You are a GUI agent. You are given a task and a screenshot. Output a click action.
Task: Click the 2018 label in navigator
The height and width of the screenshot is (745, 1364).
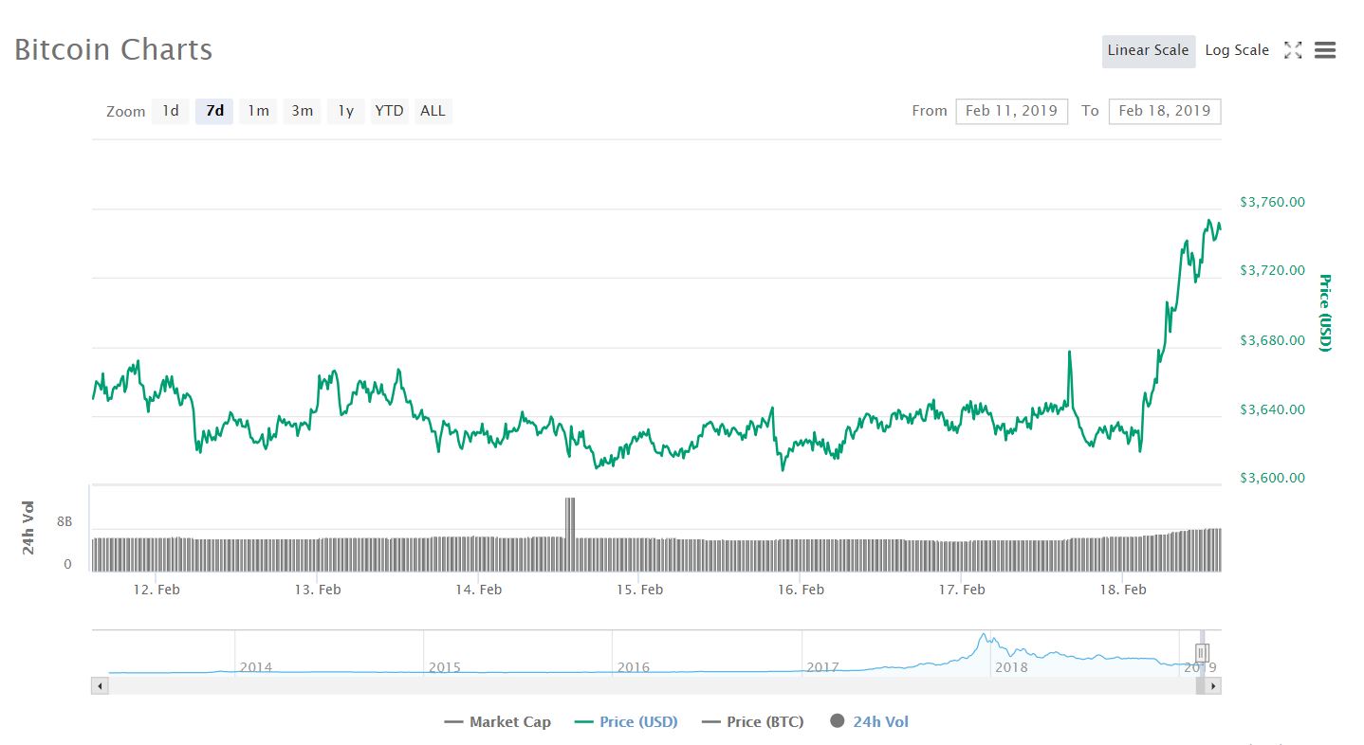1011,667
